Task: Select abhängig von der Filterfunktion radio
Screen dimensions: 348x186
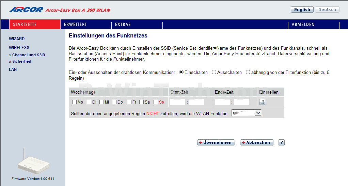Action: tap(248, 72)
